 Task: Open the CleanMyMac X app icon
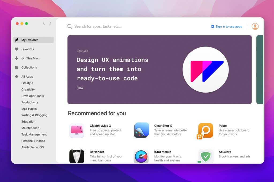[77, 130]
